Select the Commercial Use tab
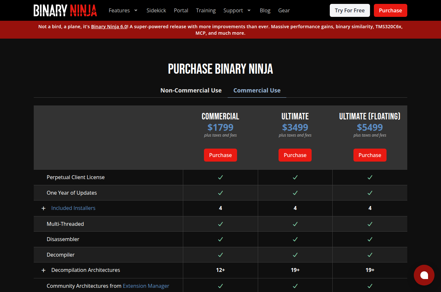Viewport: 441px width, 292px height. point(257,91)
